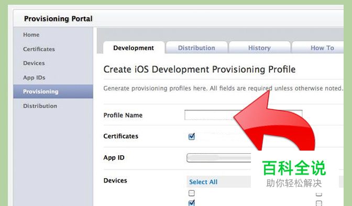Click the Select All devices link
The image size is (352, 206).
[203, 182]
